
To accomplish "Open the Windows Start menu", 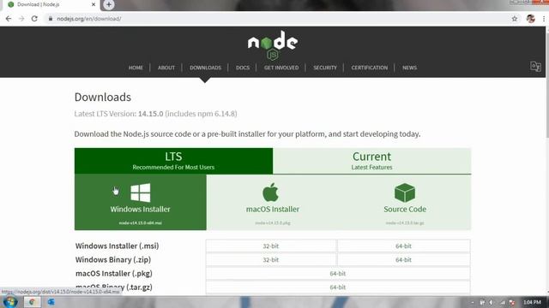I will pyautogui.click(x=9, y=302).
